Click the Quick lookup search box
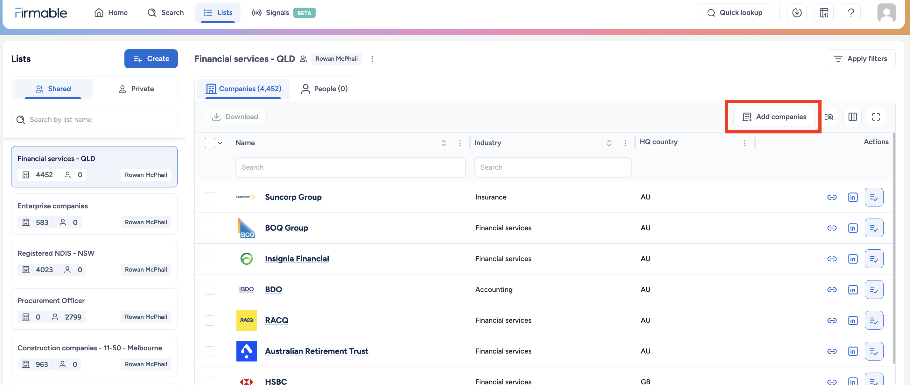 click(x=734, y=13)
